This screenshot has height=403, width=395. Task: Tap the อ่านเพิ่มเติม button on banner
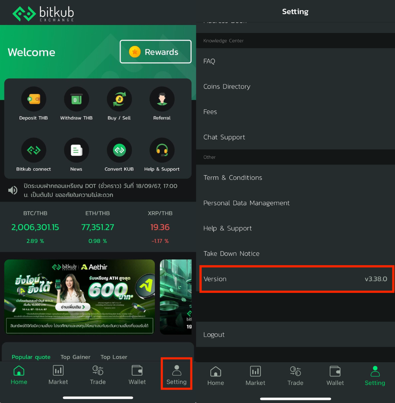[x=73, y=307]
